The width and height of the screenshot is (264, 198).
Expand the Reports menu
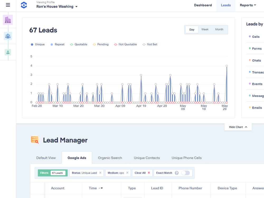[x=248, y=5]
